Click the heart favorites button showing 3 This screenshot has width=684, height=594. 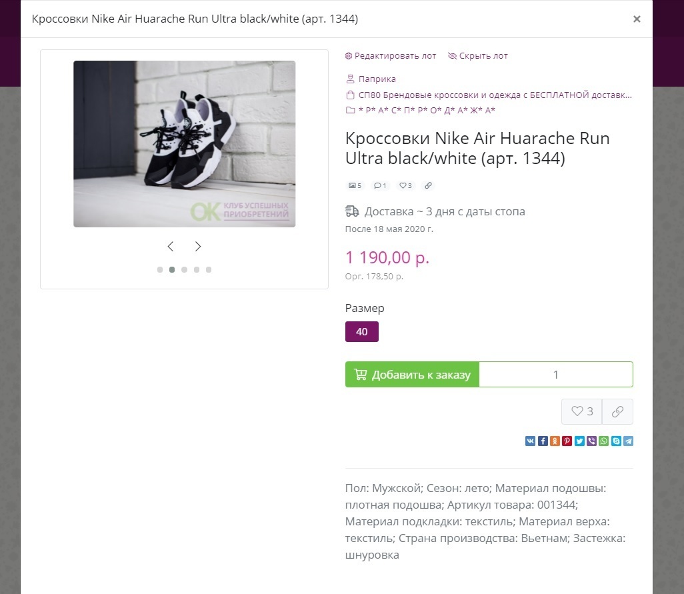point(581,411)
